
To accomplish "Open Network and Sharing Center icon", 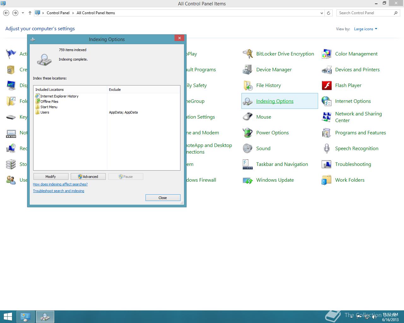I will click(327, 117).
